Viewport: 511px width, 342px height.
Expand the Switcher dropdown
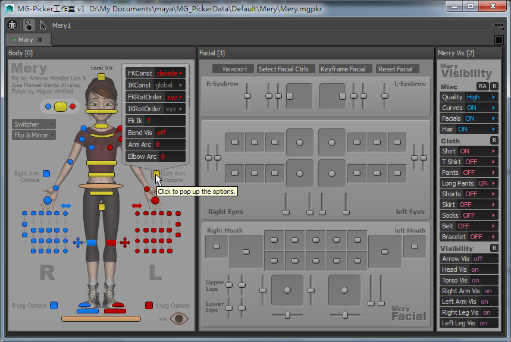(33, 124)
